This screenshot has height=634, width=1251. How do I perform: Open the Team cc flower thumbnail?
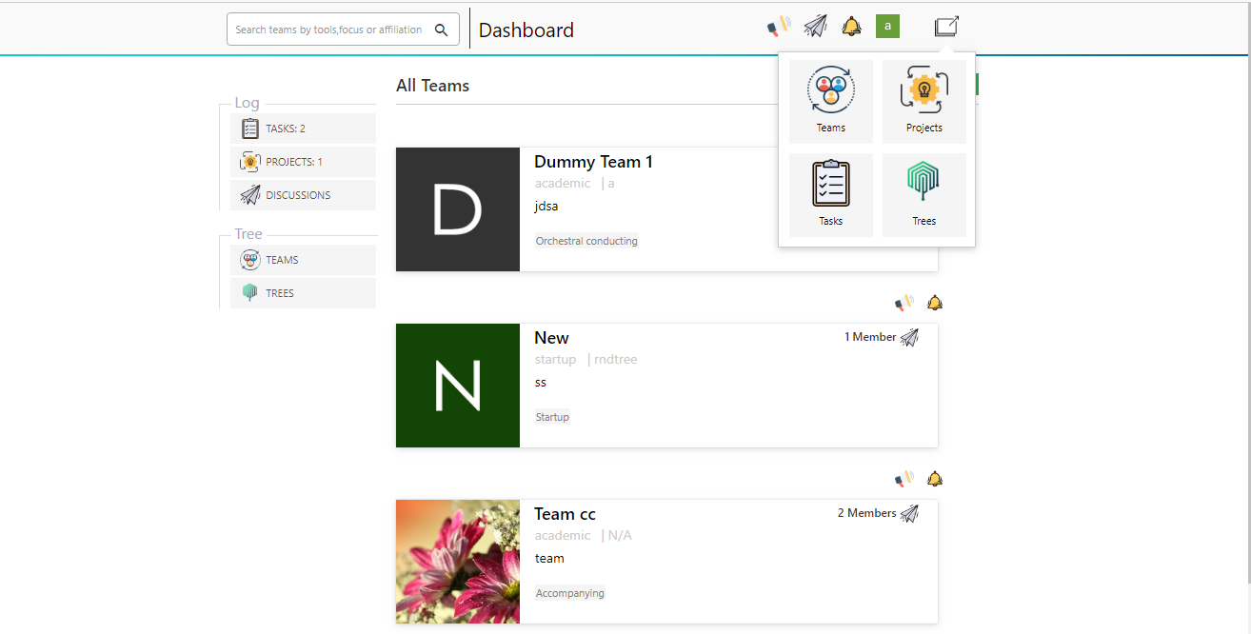[458, 562]
